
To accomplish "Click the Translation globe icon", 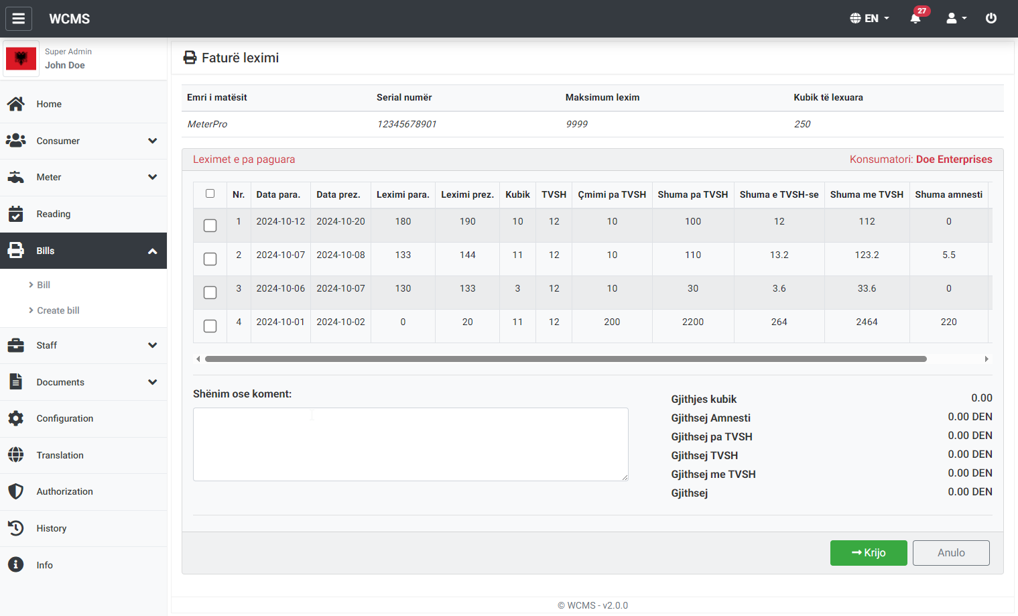I will point(16,455).
